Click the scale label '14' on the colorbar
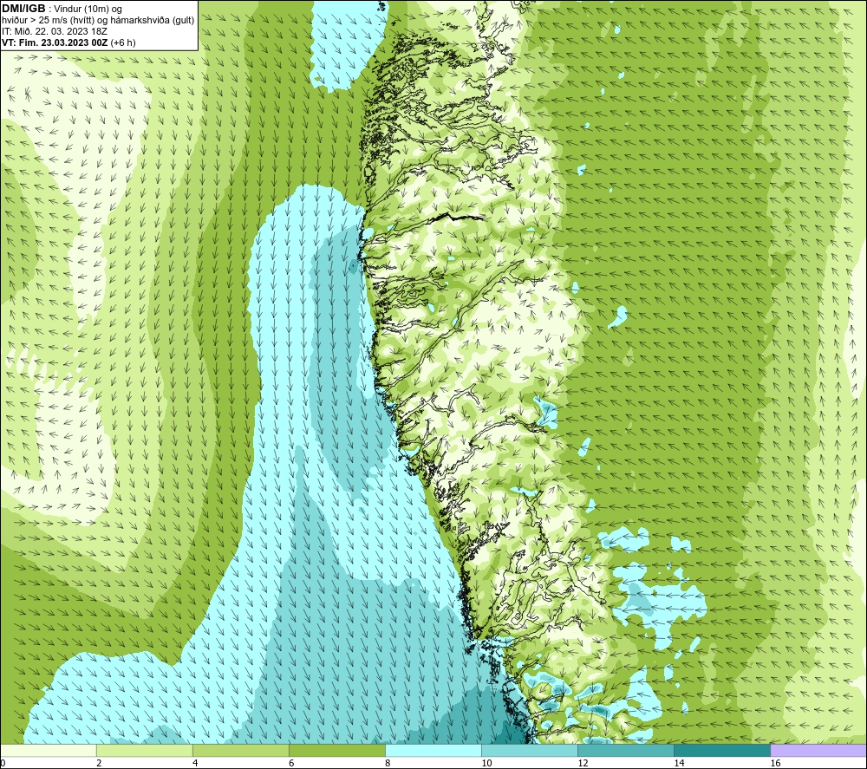 coord(679,763)
